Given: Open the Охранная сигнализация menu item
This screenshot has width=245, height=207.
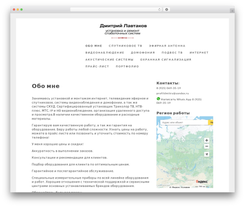Looking at the screenshot, I should click(166, 60).
